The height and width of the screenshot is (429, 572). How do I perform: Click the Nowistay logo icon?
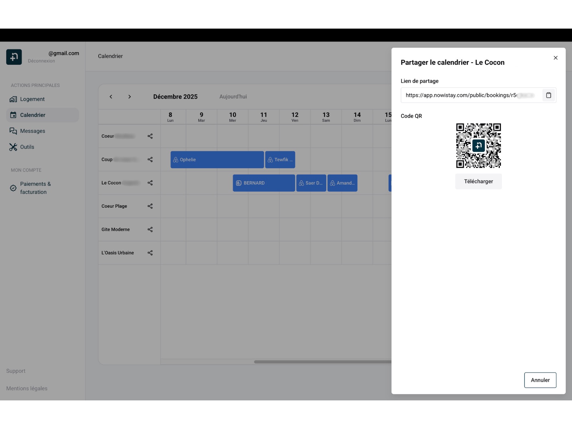coord(14,57)
